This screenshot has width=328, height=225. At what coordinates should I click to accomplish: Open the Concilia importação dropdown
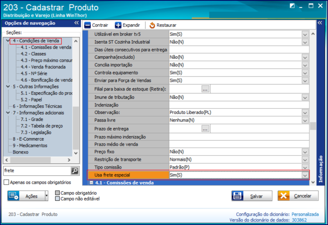coord(305,65)
